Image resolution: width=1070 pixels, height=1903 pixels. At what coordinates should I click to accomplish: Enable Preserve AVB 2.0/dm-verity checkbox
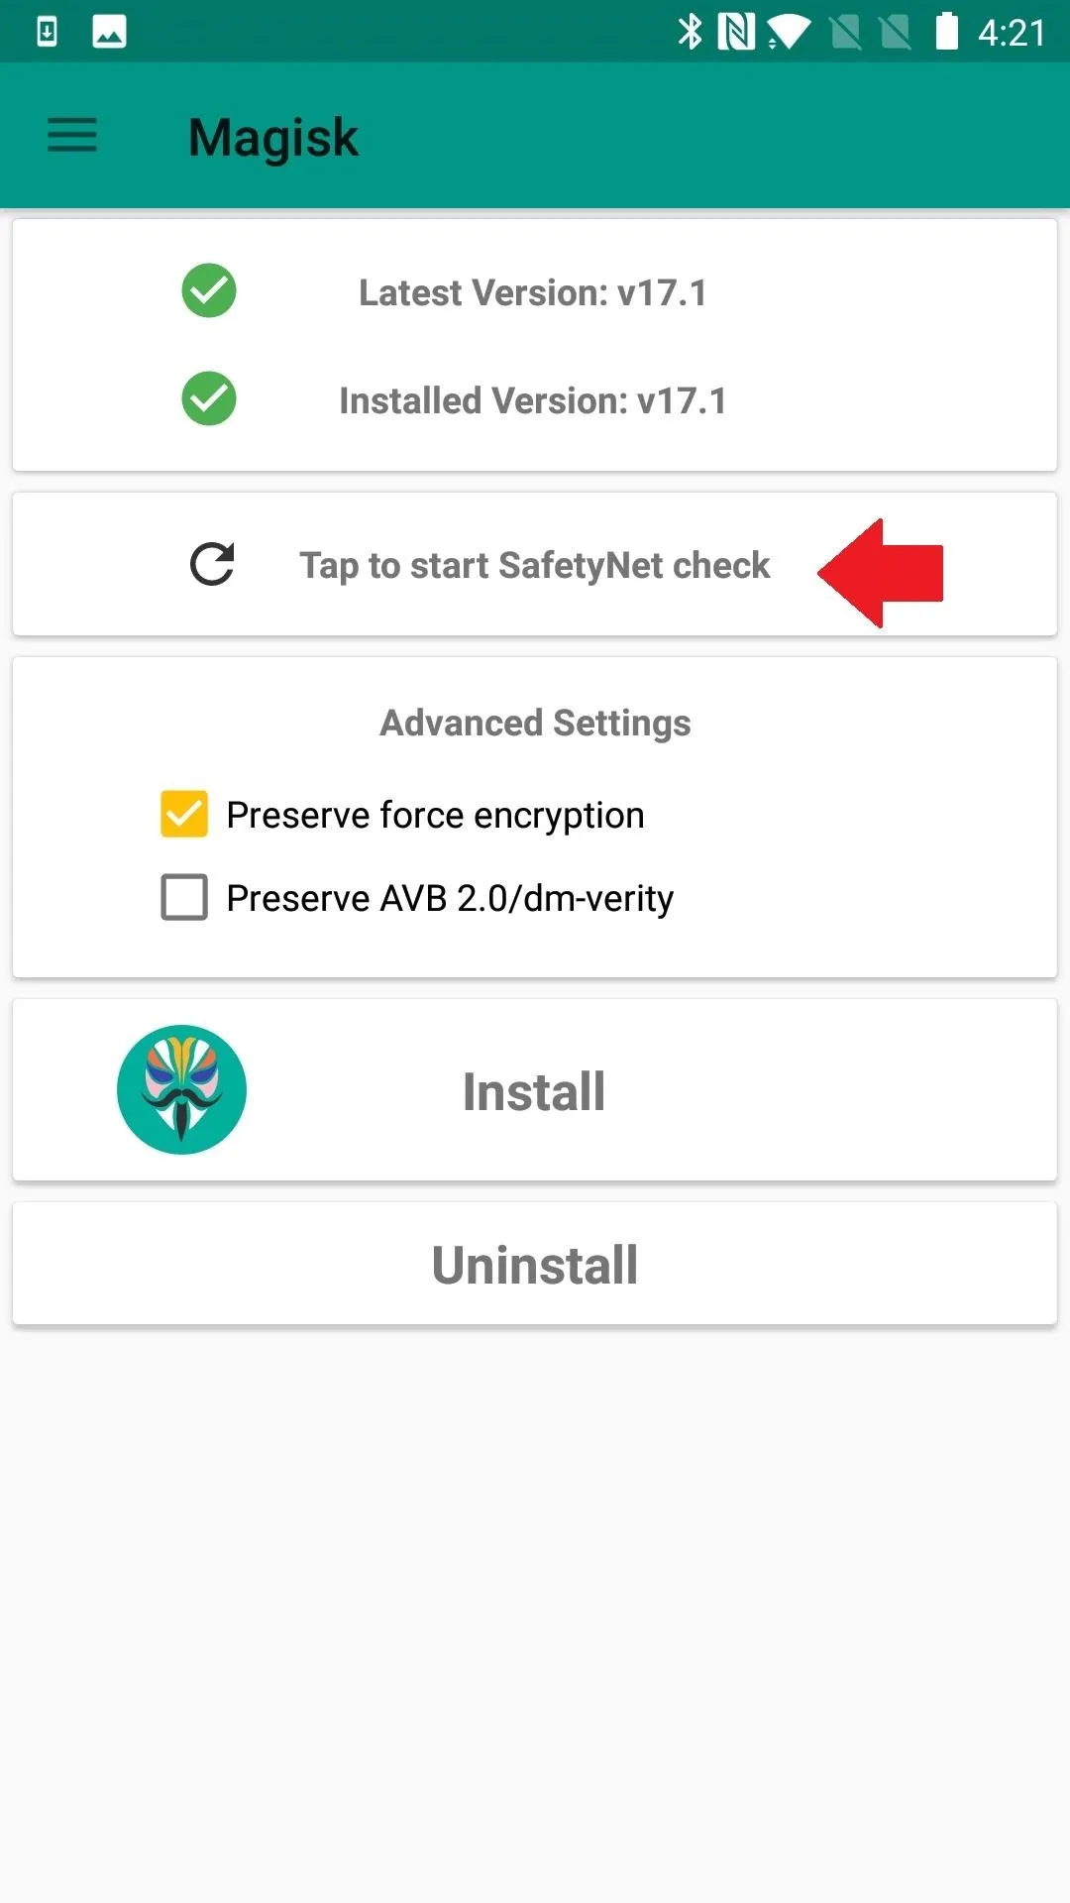tap(184, 897)
